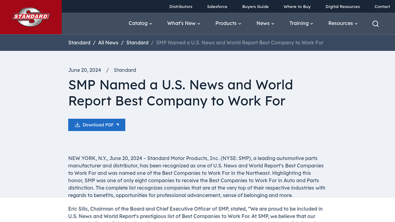Expand the Catalog dropdown menu
This screenshot has height=222, width=395.
pos(140,23)
